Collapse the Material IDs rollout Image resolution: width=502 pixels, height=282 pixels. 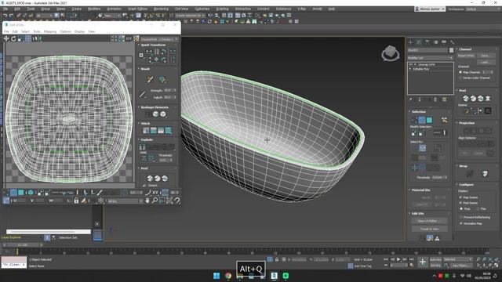[x=420, y=190]
